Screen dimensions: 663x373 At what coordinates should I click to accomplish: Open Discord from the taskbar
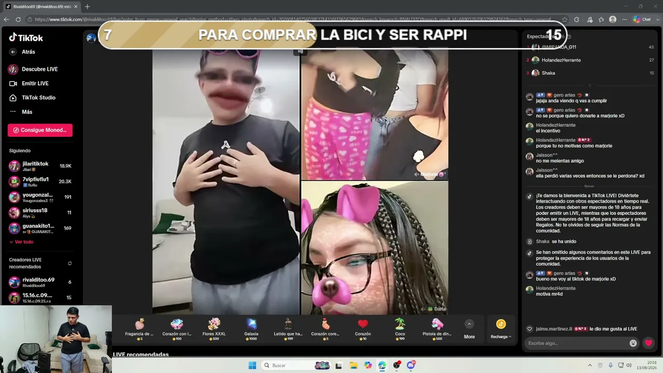click(x=411, y=365)
